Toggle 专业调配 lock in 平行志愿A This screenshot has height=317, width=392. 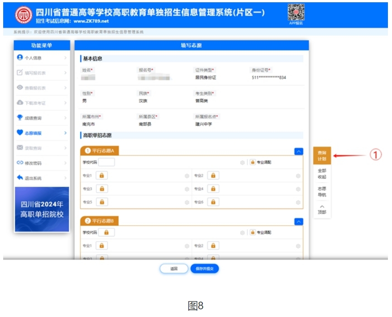click(x=252, y=162)
